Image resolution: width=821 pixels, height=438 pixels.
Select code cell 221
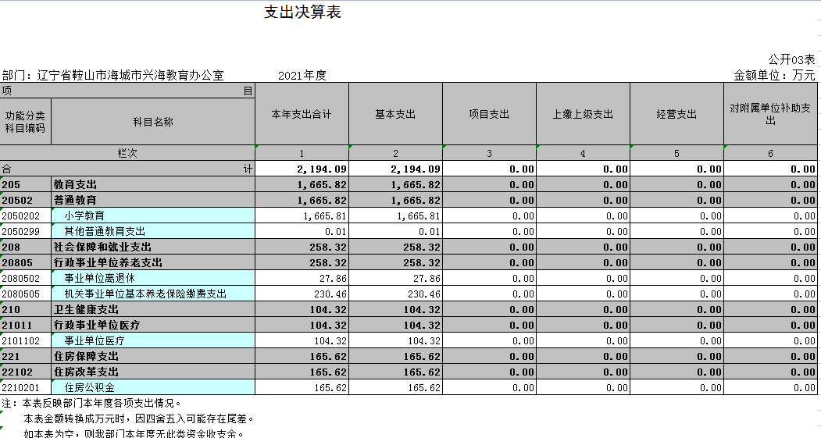pos(25,356)
